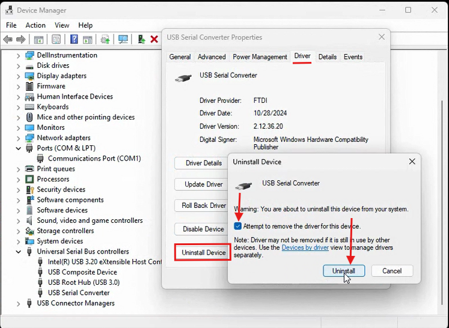Click the Keyboards category icon
Screen dimensions: 449x328
pyautogui.click(x=30, y=107)
